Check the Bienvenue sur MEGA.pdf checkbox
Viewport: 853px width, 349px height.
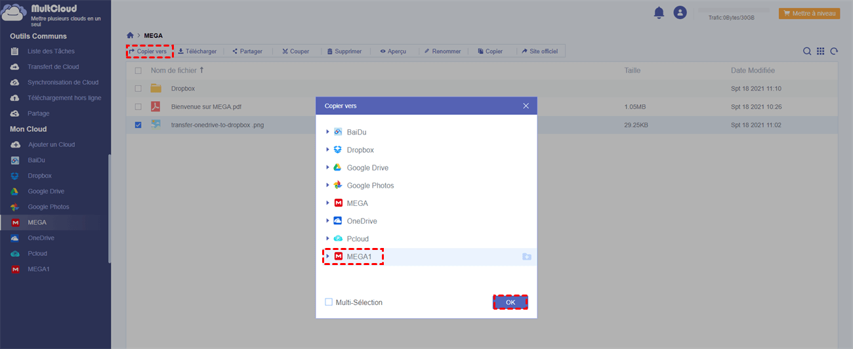[x=138, y=106]
